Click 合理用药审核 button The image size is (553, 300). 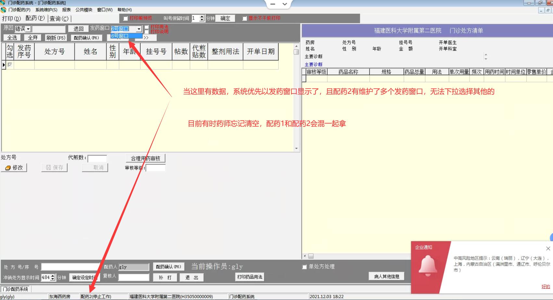pos(145,158)
